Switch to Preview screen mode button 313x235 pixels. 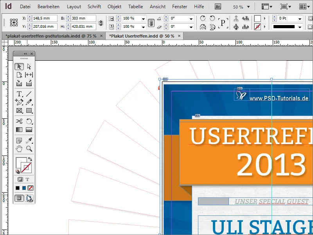coord(29,198)
